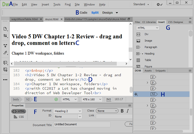Click the File Management arrows icon
This screenshot has width=194, height=134.
5,36
